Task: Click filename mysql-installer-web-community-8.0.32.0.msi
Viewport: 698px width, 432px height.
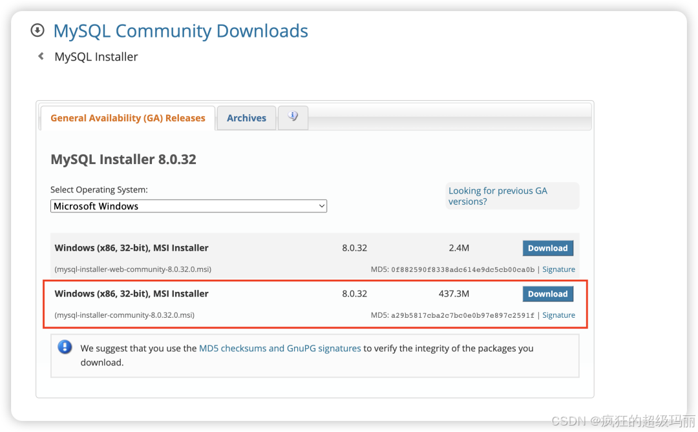Action: 132,269
